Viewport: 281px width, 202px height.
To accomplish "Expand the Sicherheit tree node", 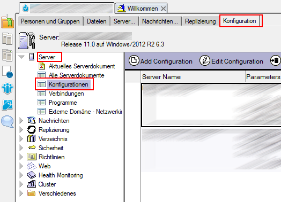I will 21,148.
